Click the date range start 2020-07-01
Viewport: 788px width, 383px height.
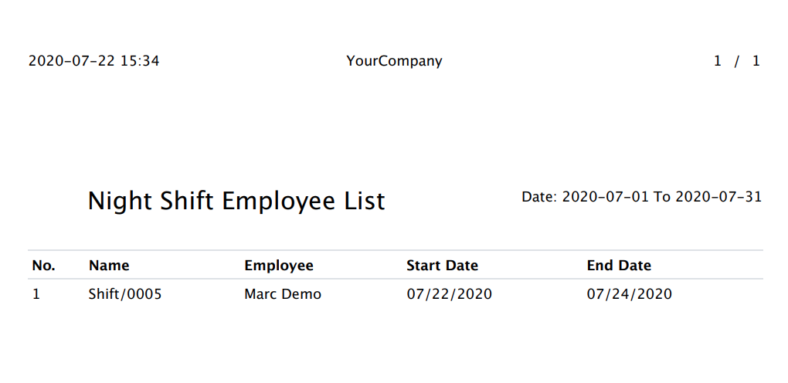pyautogui.click(x=605, y=197)
